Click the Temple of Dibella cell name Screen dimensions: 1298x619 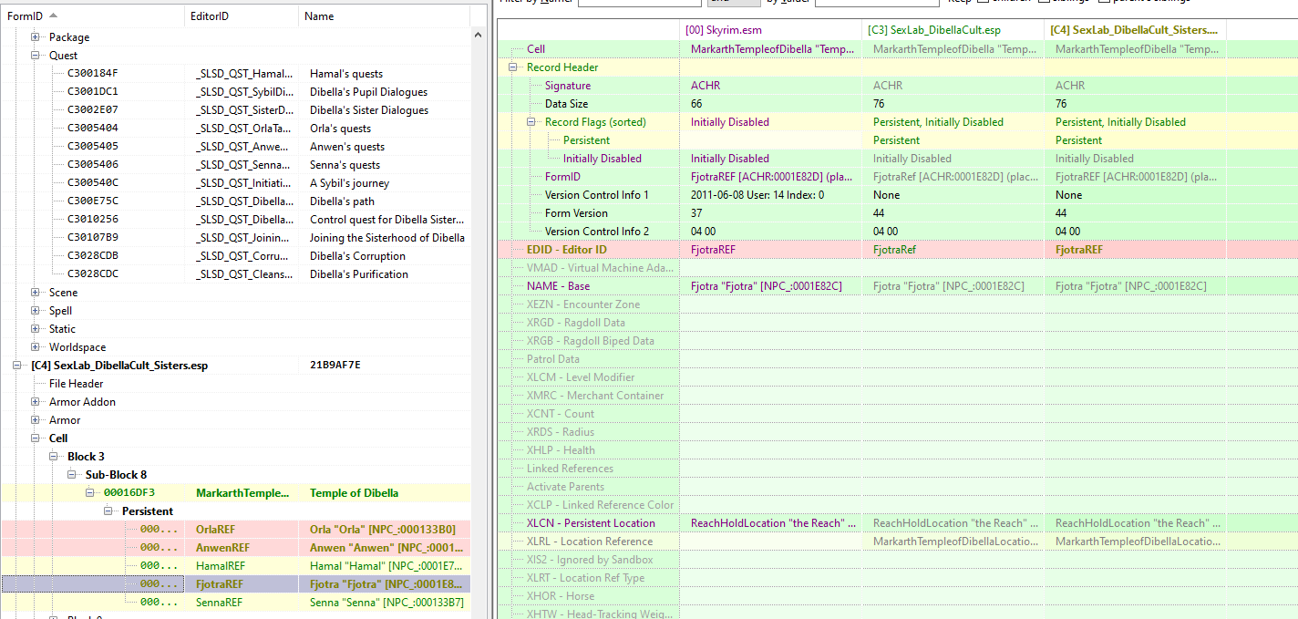click(x=354, y=493)
